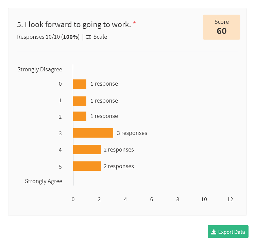The width and height of the screenshot is (256, 246).
Task: Click the Strongly Agree label
Action: (x=44, y=181)
